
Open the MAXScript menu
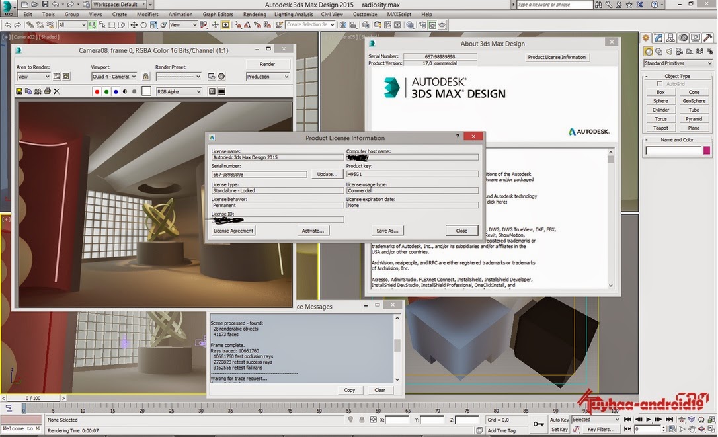click(x=399, y=14)
